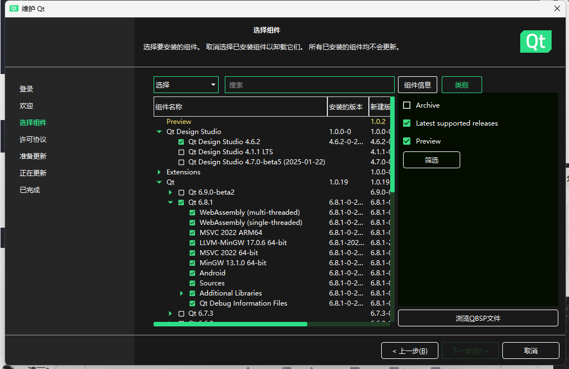Screen dimensions: 569x369
Task: Sort by 组件名称 column header
Action: coord(240,107)
